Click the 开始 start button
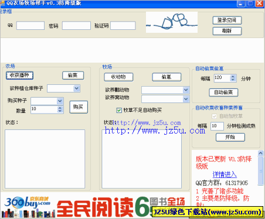The height and width of the screenshot is (219, 265). pyautogui.click(x=230, y=137)
